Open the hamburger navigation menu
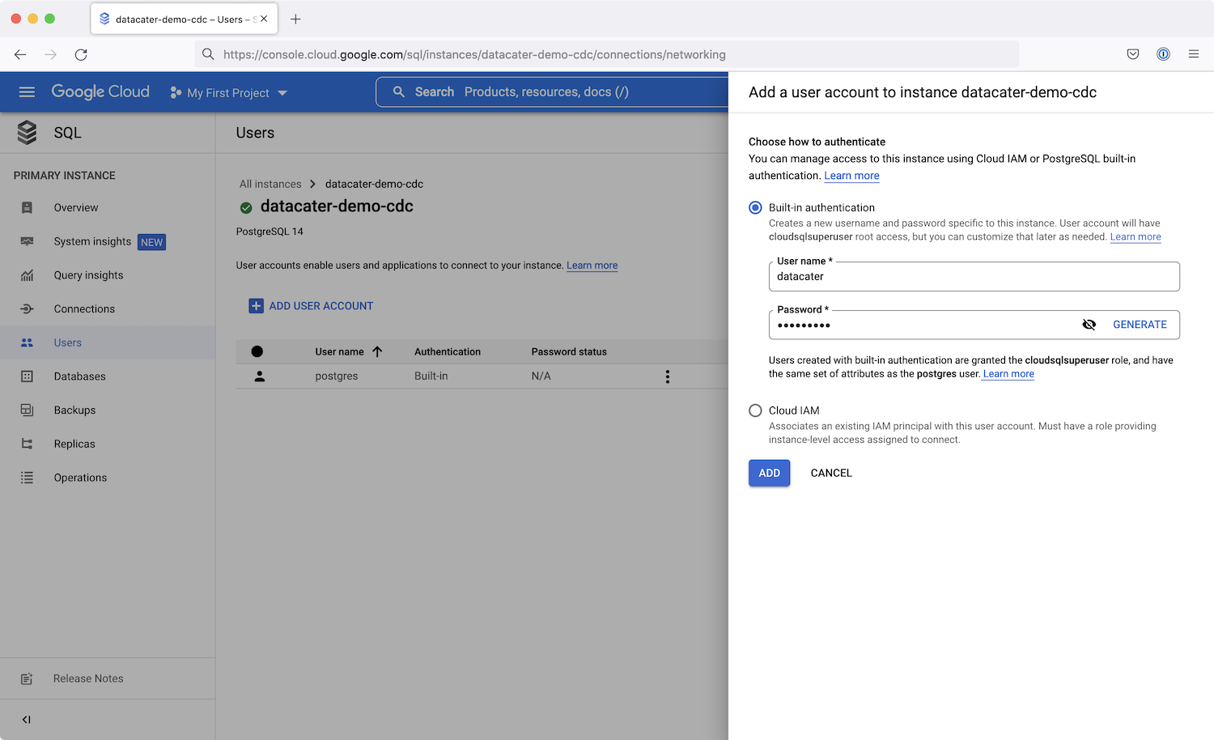The height and width of the screenshot is (740, 1214). 27,92
